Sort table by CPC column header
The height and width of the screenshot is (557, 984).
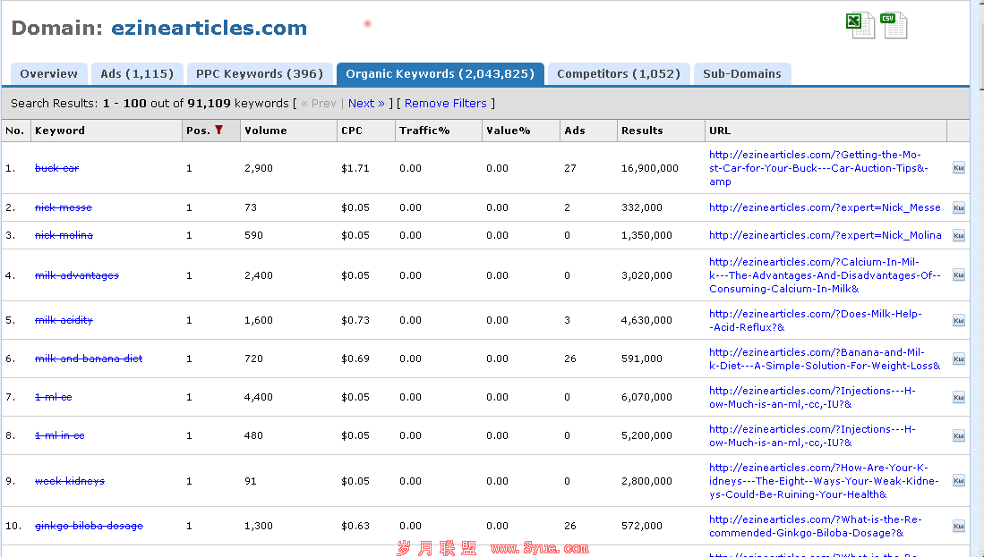coord(351,131)
